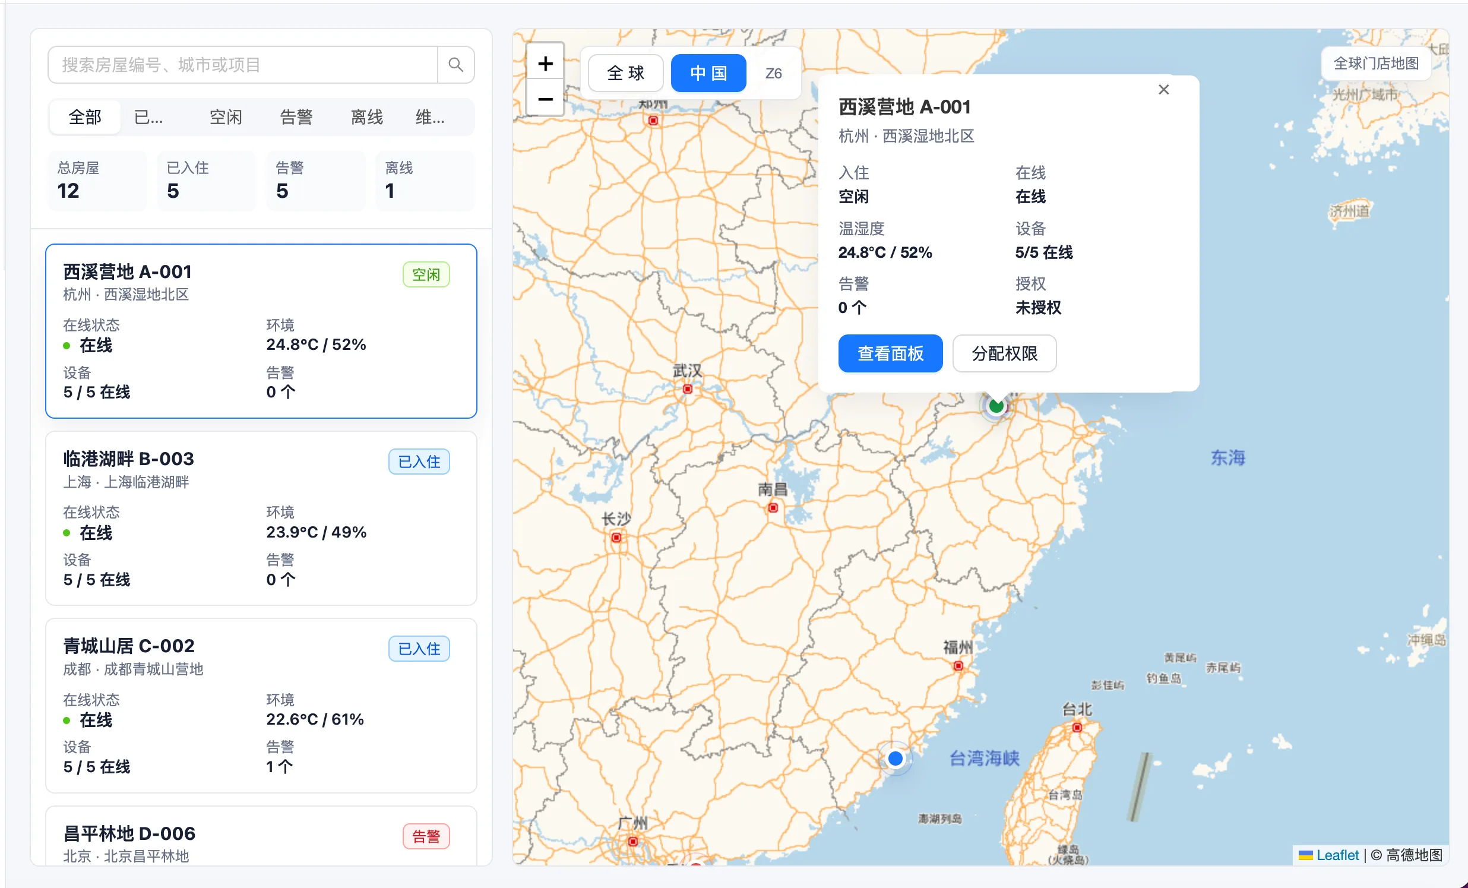Image resolution: width=1468 pixels, height=888 pixels.
Task: Click the 全球门店地图 label
Action: pos(1375,63)
